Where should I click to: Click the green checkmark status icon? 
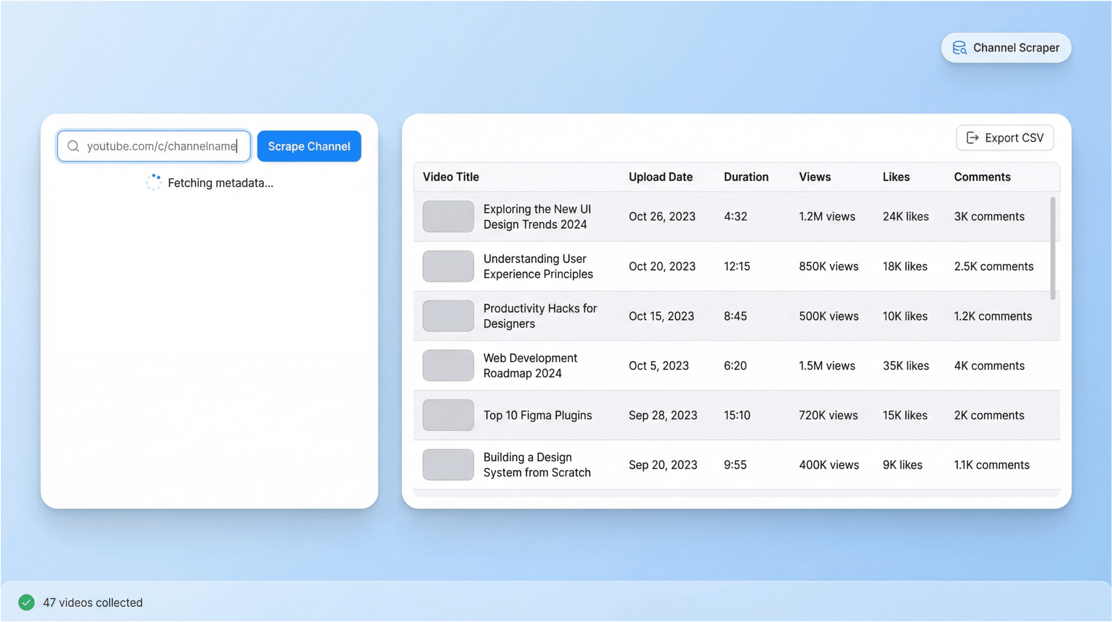[x=26, y=602]
